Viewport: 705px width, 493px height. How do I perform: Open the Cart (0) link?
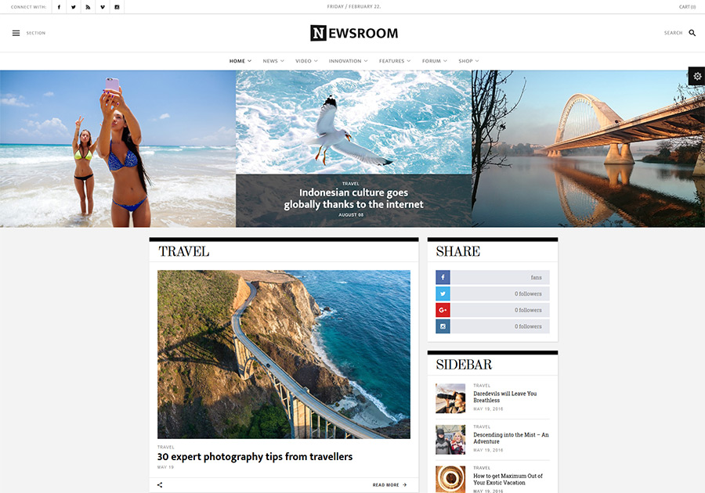687,7
